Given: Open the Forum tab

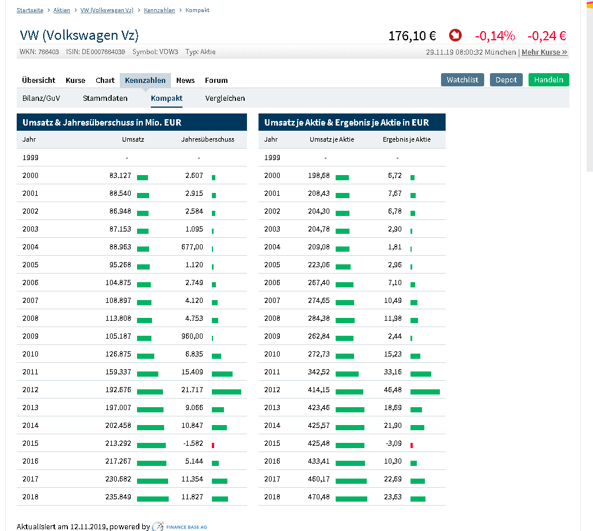Looking at the screenshot, I should pos(216,81).
